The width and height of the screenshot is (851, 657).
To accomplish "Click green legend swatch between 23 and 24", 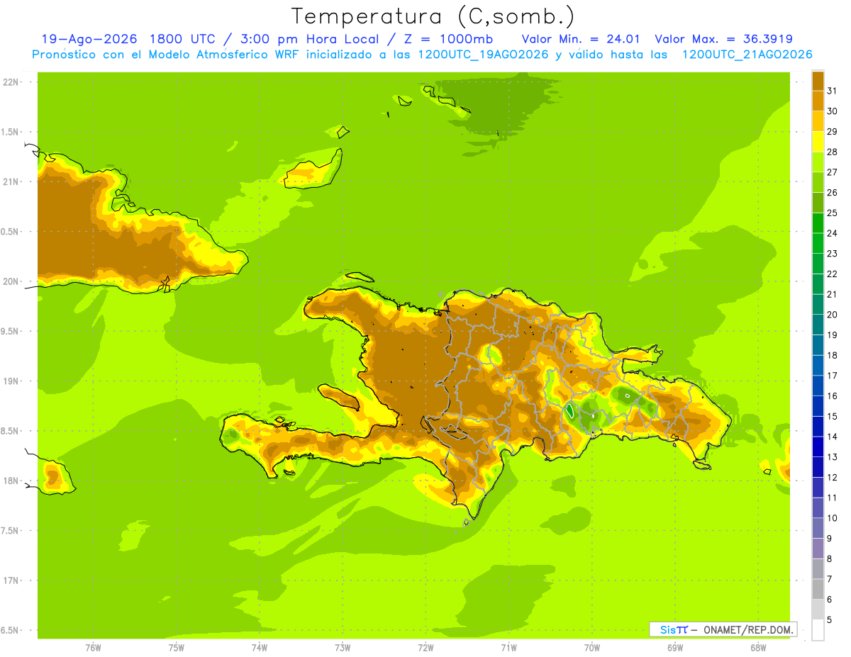I will pos(818,243).
